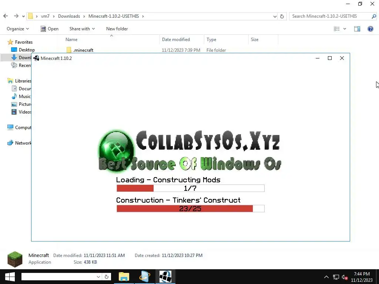Open Recent places in navigation pane

(21, 65)
